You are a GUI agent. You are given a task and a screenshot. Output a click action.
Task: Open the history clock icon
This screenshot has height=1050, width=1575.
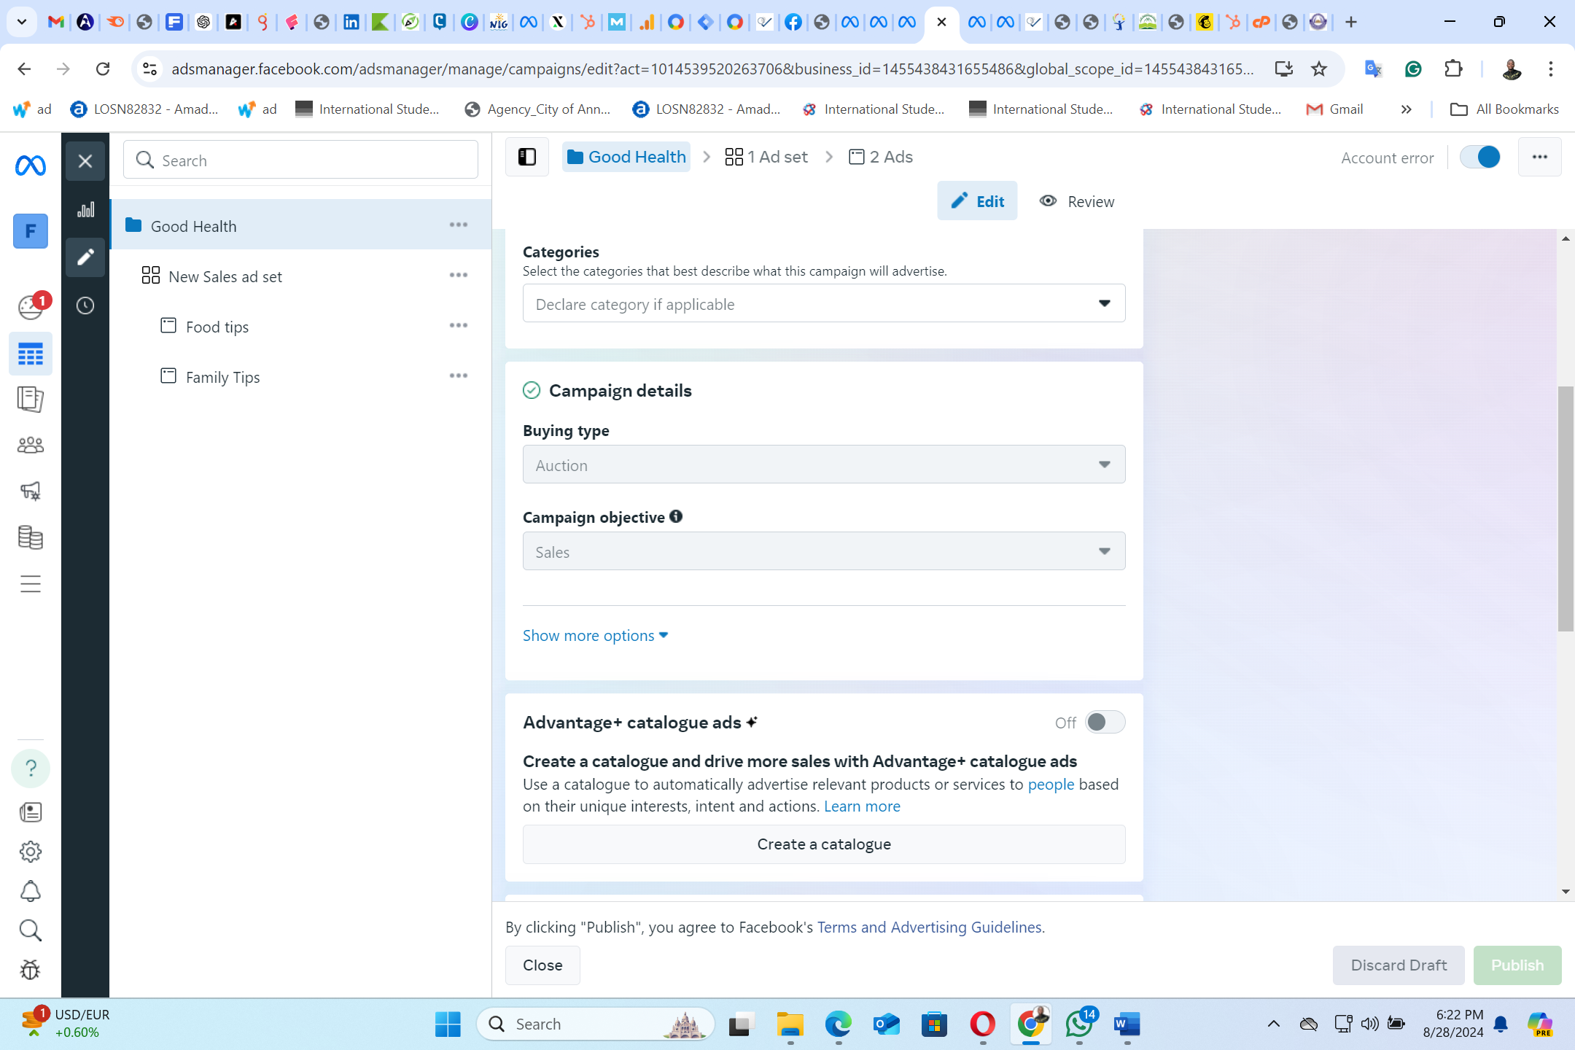85,306
